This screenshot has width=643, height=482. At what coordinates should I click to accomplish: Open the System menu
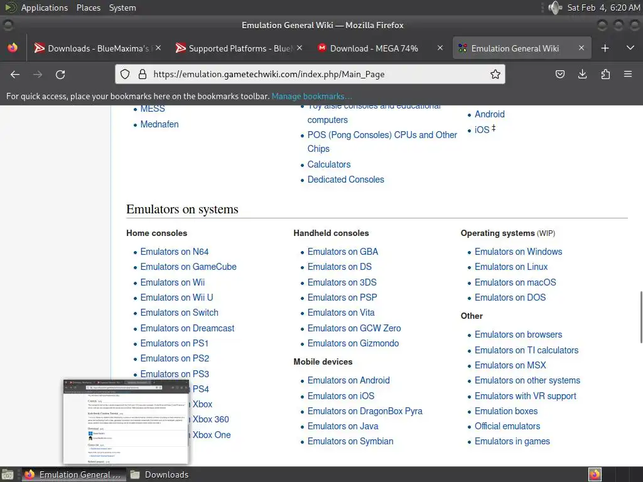click(122, 8)
